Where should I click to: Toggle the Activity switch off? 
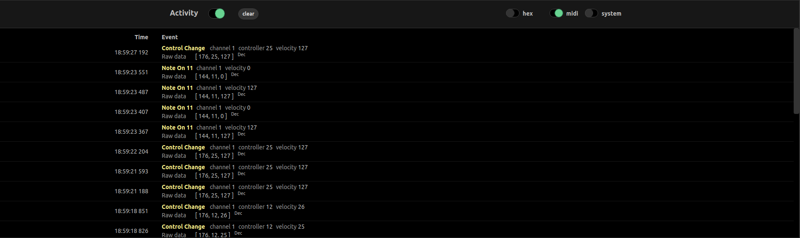click(x=217, y=14)
